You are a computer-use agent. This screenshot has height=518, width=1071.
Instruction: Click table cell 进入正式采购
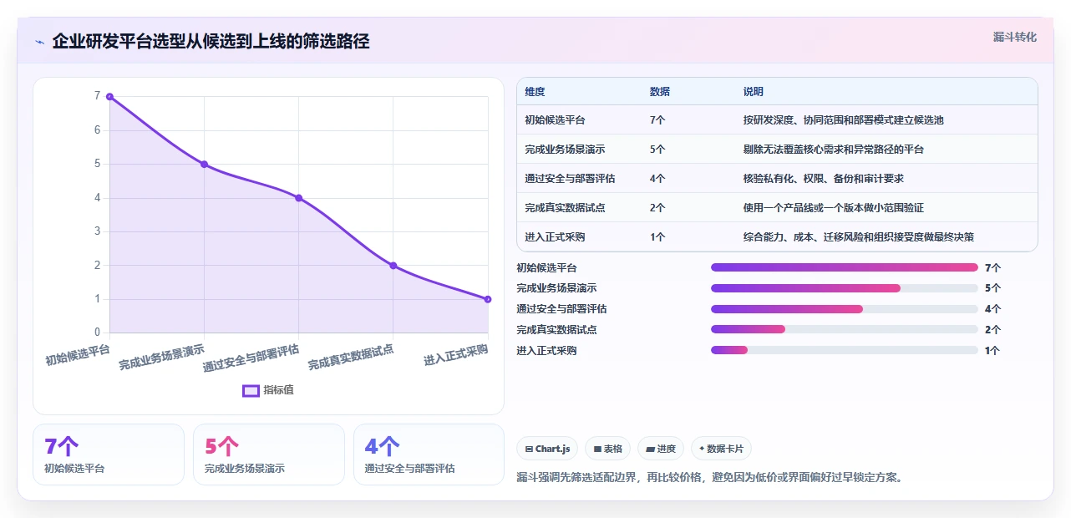pyautogui.click(x=555, y=237)
